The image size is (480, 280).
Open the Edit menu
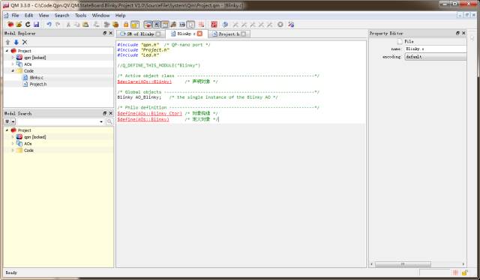[x=28, y=15]
